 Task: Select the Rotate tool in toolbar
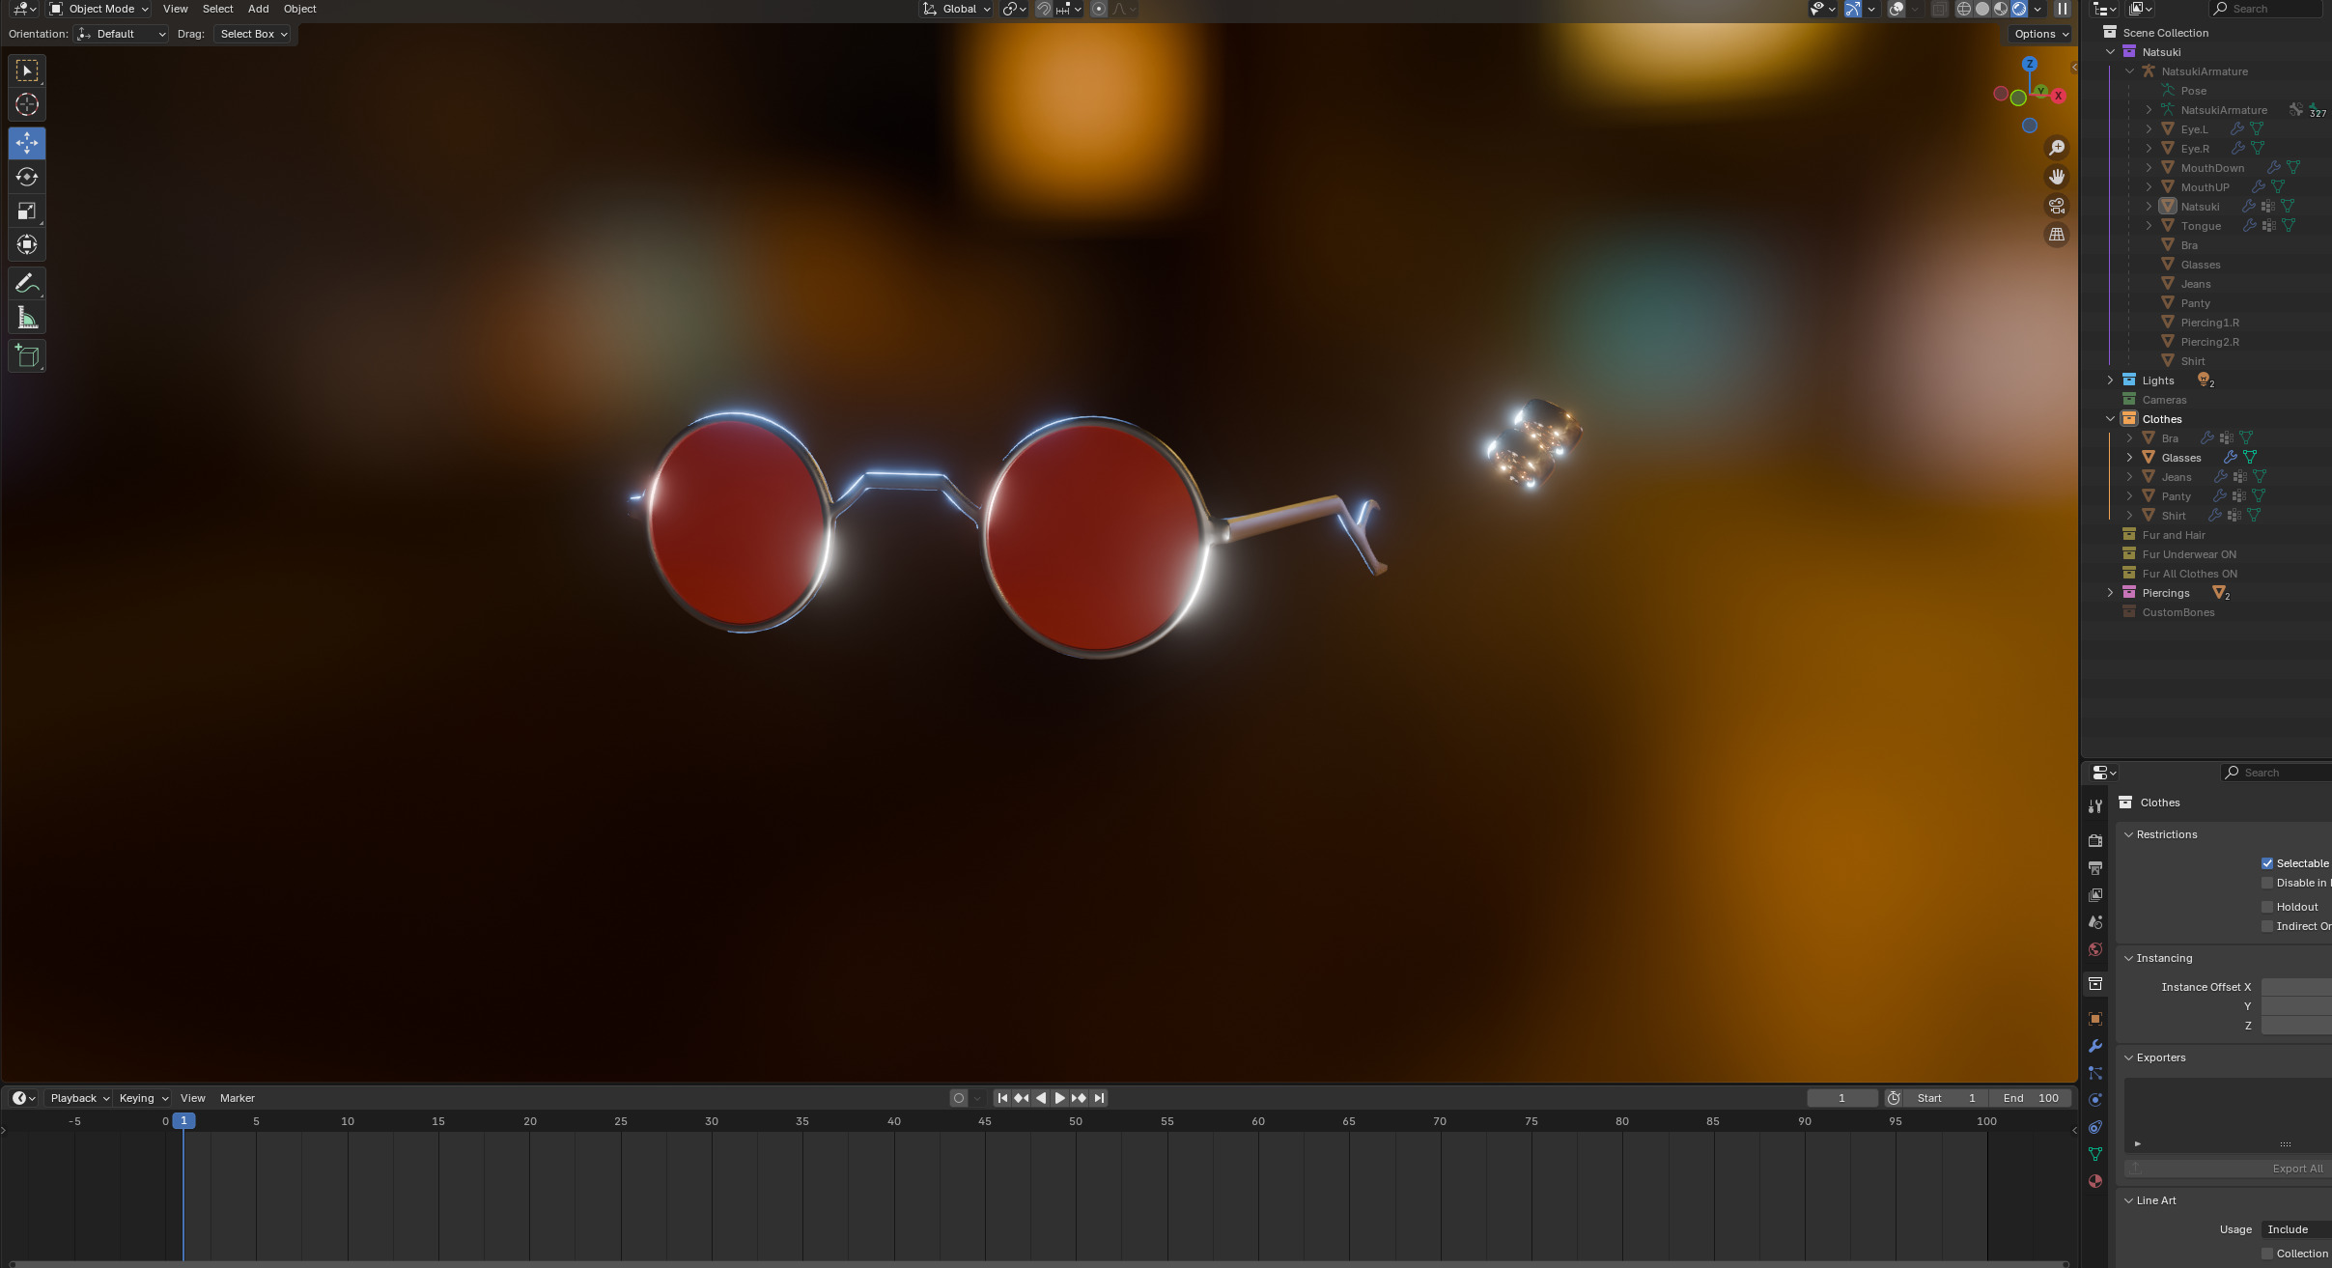click(x=27, y=177)
